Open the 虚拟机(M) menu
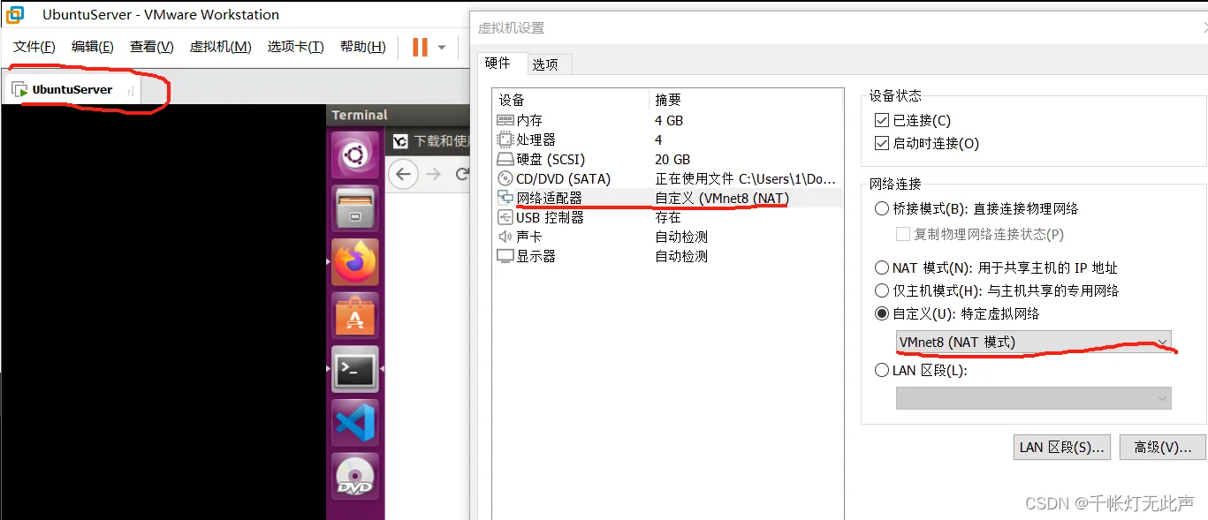The height and width of the screenshot is (520, 1208). point(220,47)
